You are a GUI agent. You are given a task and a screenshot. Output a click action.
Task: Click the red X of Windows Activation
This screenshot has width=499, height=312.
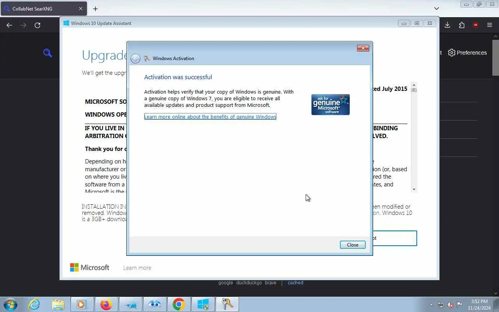pos(363,48)
